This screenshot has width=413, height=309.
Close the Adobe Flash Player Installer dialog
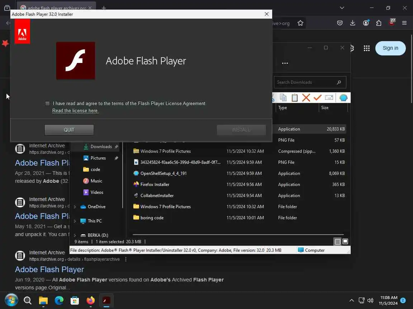click(267, 14)
